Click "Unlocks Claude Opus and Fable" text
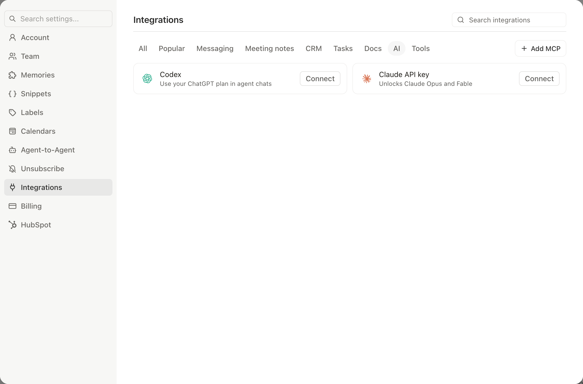This screenshot has width=583, height=384. 426,84
